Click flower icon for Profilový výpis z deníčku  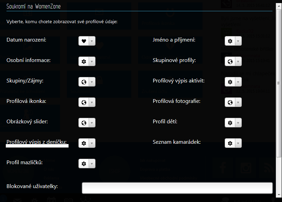(x=84, y=143)
